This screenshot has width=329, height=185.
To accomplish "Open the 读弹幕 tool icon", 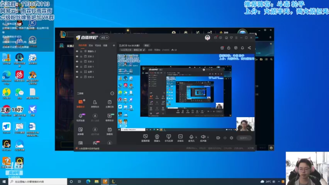I will tap(80, 131).
